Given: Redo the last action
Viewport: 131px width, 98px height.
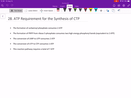Looking at the screenshot, I should tap(12, 5).
